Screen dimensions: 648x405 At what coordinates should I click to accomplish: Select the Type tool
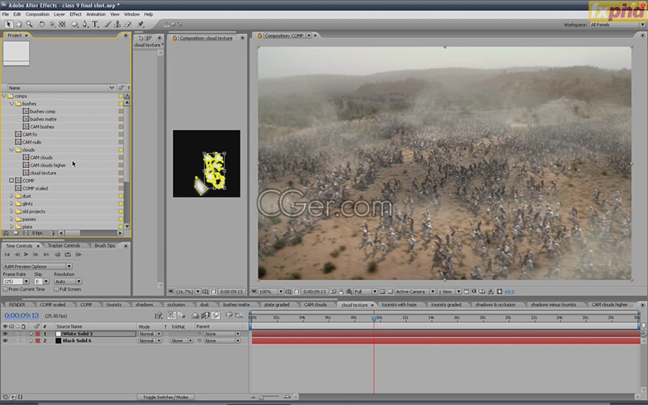[x=95, y=24]
